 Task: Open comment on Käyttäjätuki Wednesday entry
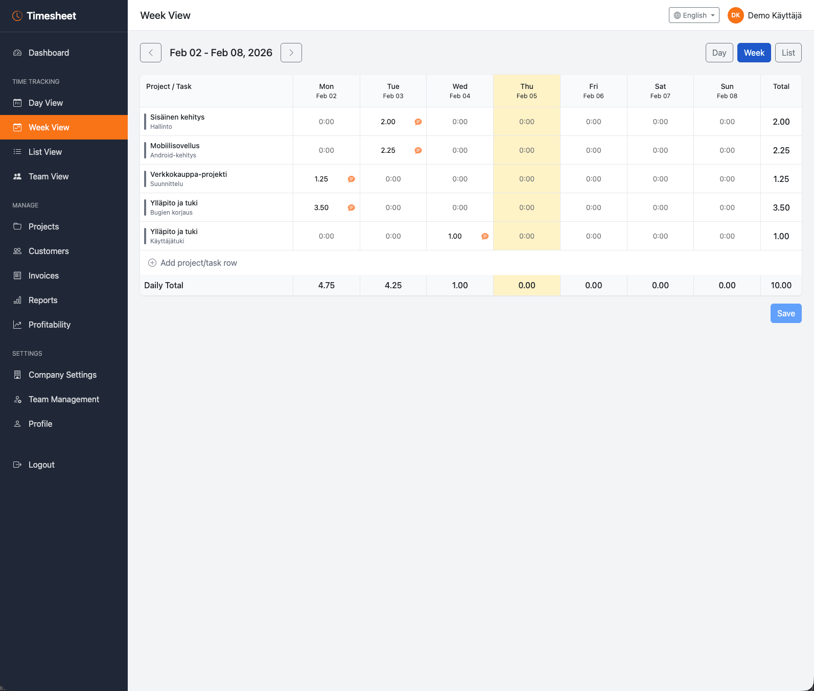(485, 236)
